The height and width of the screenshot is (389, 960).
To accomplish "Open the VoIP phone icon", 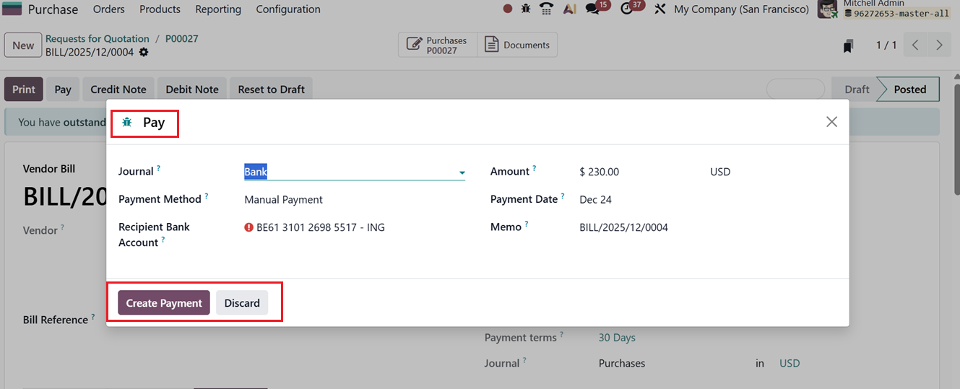I will click(547, 9).
